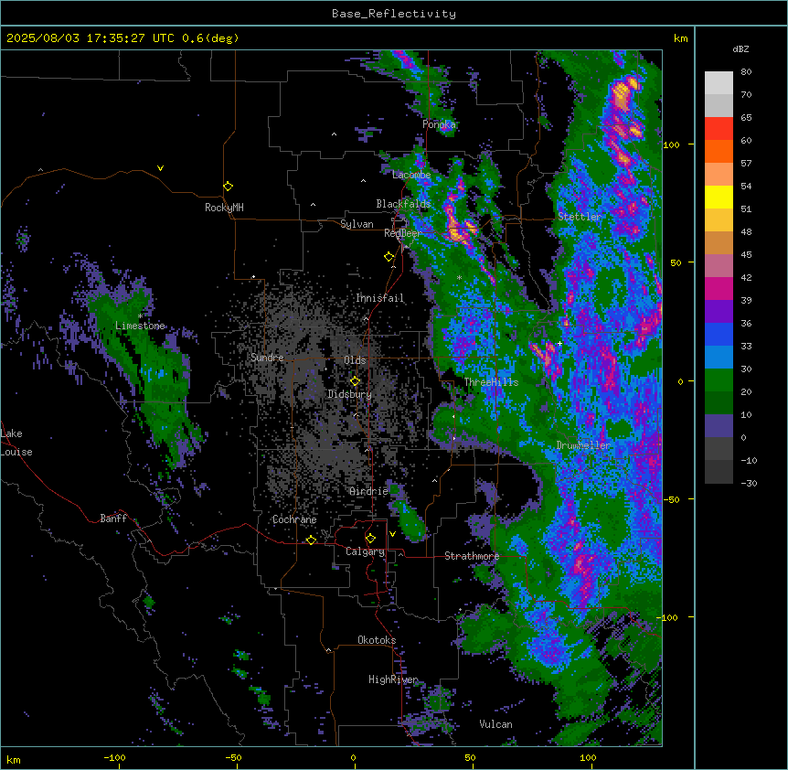Click the magenta 39-42 dBZ legend swatch

[719, 288]
